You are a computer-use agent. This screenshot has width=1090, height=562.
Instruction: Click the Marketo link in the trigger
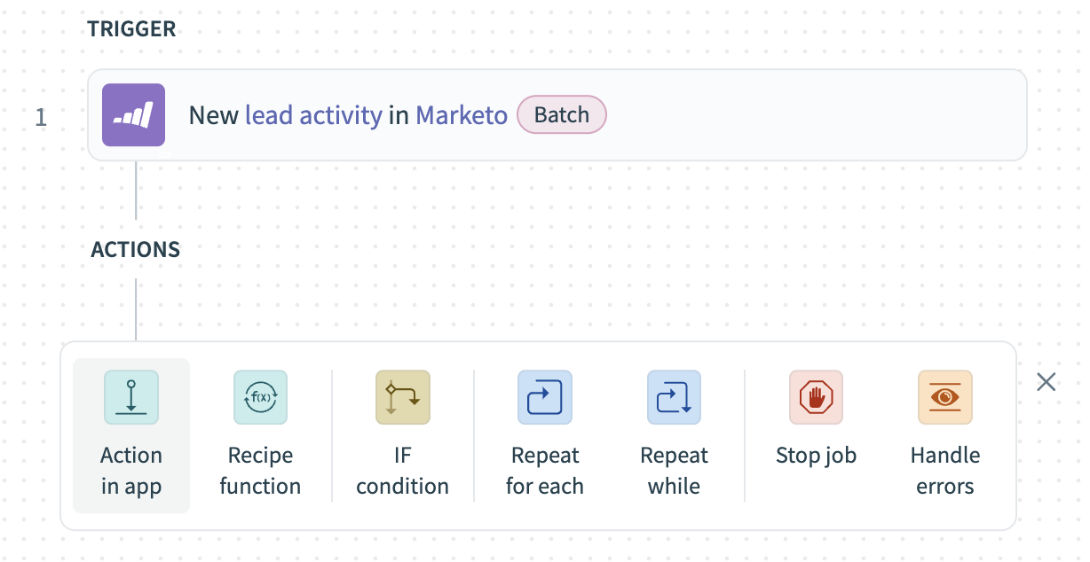(x=461, y=114)
